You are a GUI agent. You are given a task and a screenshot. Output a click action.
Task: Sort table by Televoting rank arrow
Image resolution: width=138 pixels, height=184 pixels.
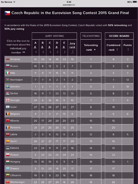95,50
